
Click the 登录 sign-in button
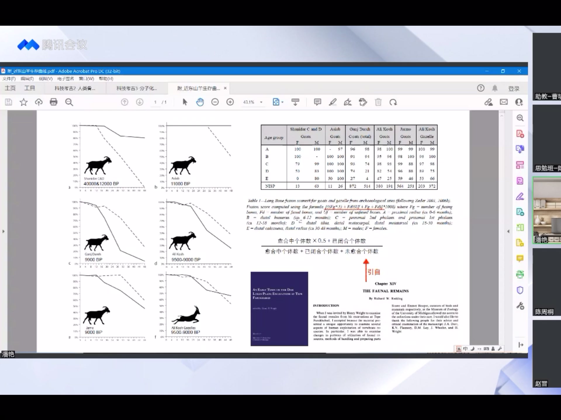[x=514, y=88]
